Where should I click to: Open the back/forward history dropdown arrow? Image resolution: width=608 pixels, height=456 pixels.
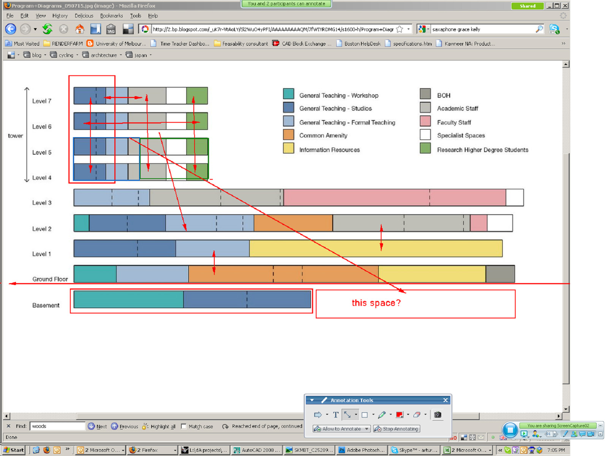35,29
